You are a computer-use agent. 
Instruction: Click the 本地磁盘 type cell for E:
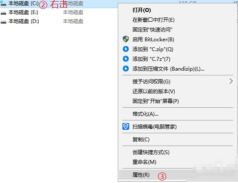(73, 12)
